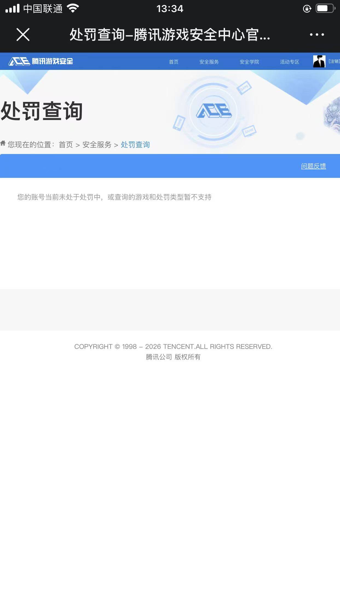Open the three-dot more options menu
Viewport: 340px width, 605px height.
click(317, 35)
